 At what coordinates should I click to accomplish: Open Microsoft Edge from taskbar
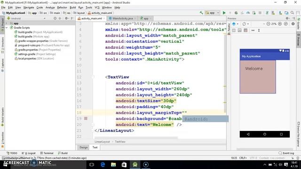tap(103, 165)
